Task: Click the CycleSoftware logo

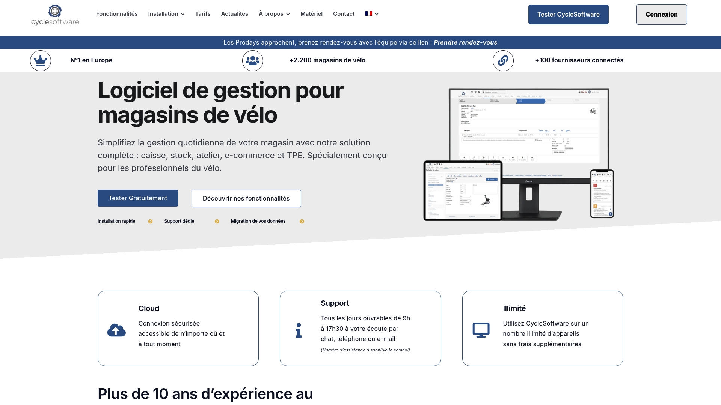Action: click(x=55, y=15)
